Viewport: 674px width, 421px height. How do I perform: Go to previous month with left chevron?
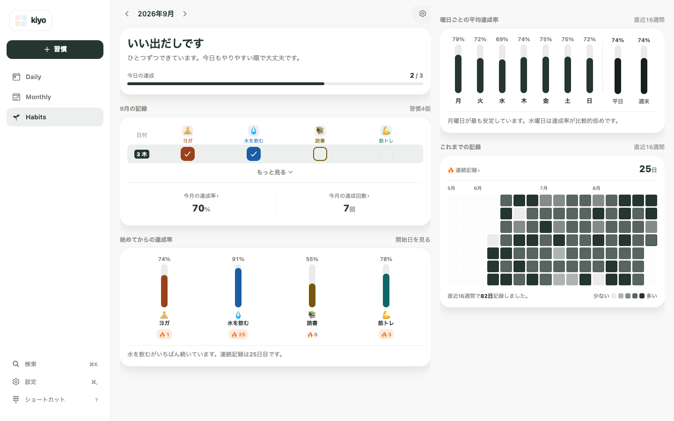tap(127, 14)
